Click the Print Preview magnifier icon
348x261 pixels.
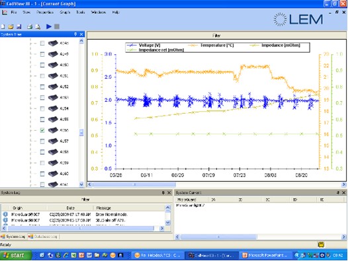pyautogui.click(x=38, y=26)
